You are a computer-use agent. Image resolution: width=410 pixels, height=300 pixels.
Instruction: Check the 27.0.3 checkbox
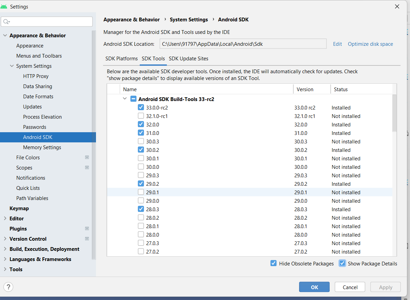141,243
